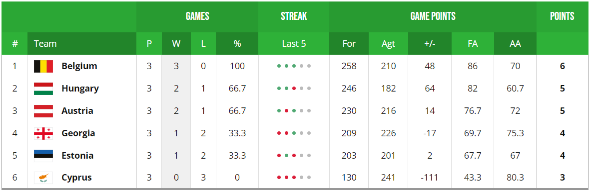Click the % win percentage header
Viewport: 590px width, 190px height.
(x=237, y=43)
